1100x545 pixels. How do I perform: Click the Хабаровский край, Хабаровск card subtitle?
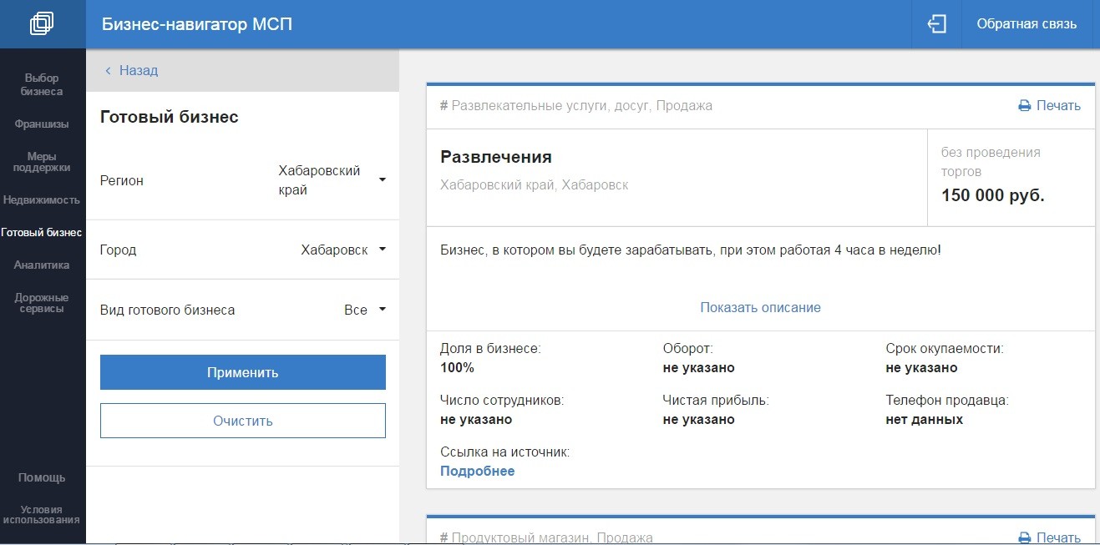(x=535, y=185)
